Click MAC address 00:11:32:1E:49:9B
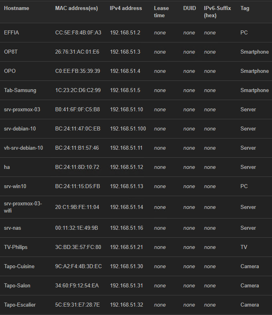The width and height of the screenshot is (272, 315). [x=77, y=228]
